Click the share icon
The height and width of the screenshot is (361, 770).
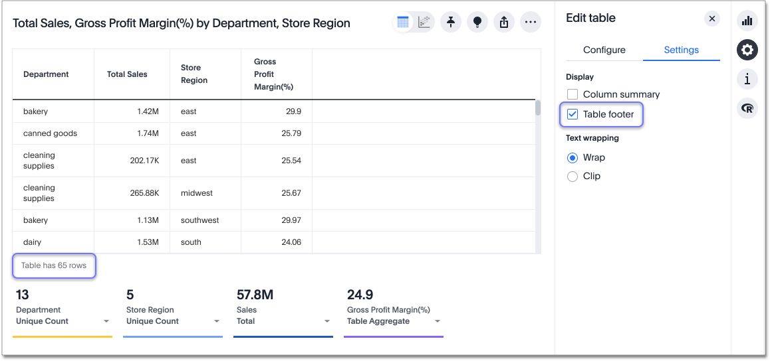[x=503, y=23]
